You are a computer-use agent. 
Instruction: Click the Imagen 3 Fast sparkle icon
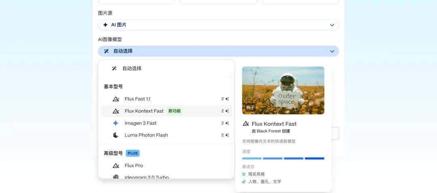(116, 123)
